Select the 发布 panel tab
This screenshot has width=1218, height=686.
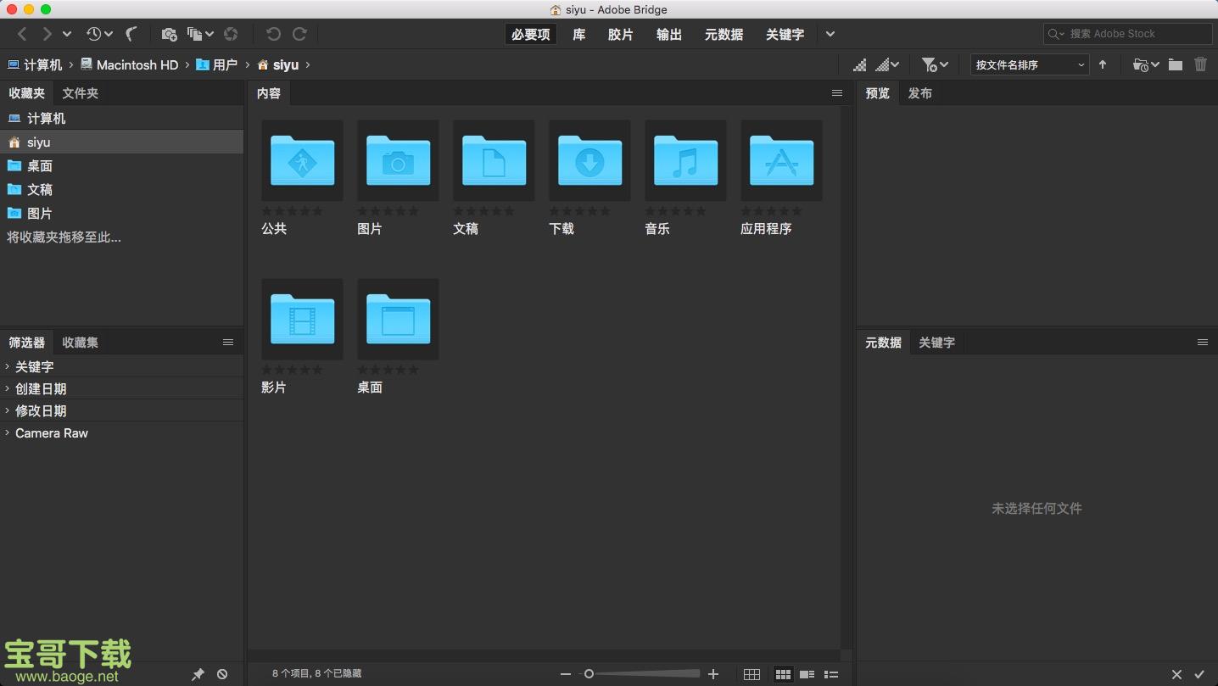[x=919, y=93]
